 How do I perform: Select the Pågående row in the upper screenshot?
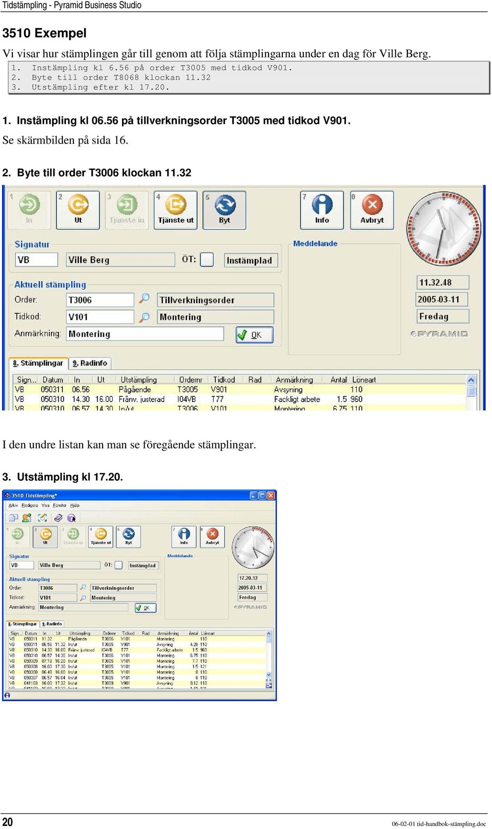(x=240, y=390)
